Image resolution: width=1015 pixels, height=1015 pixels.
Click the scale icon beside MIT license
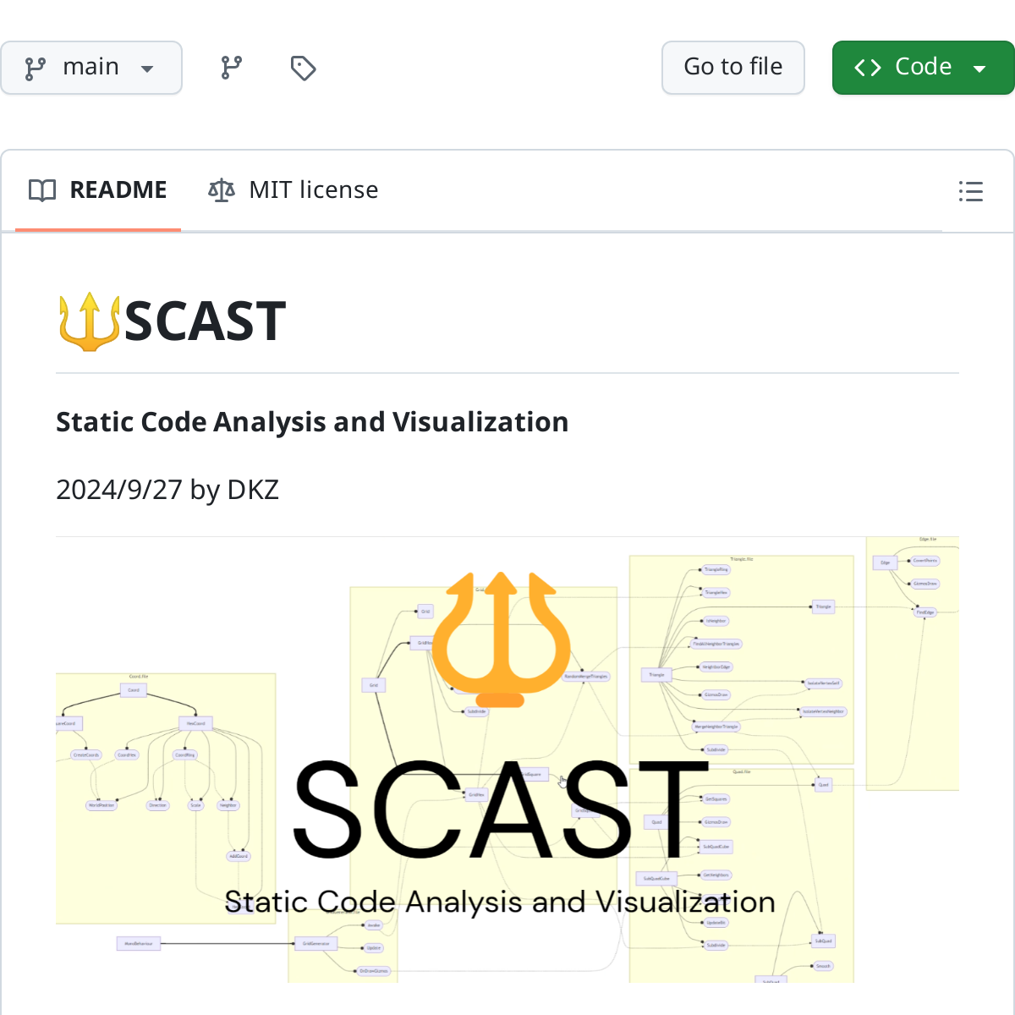[222, 190]
